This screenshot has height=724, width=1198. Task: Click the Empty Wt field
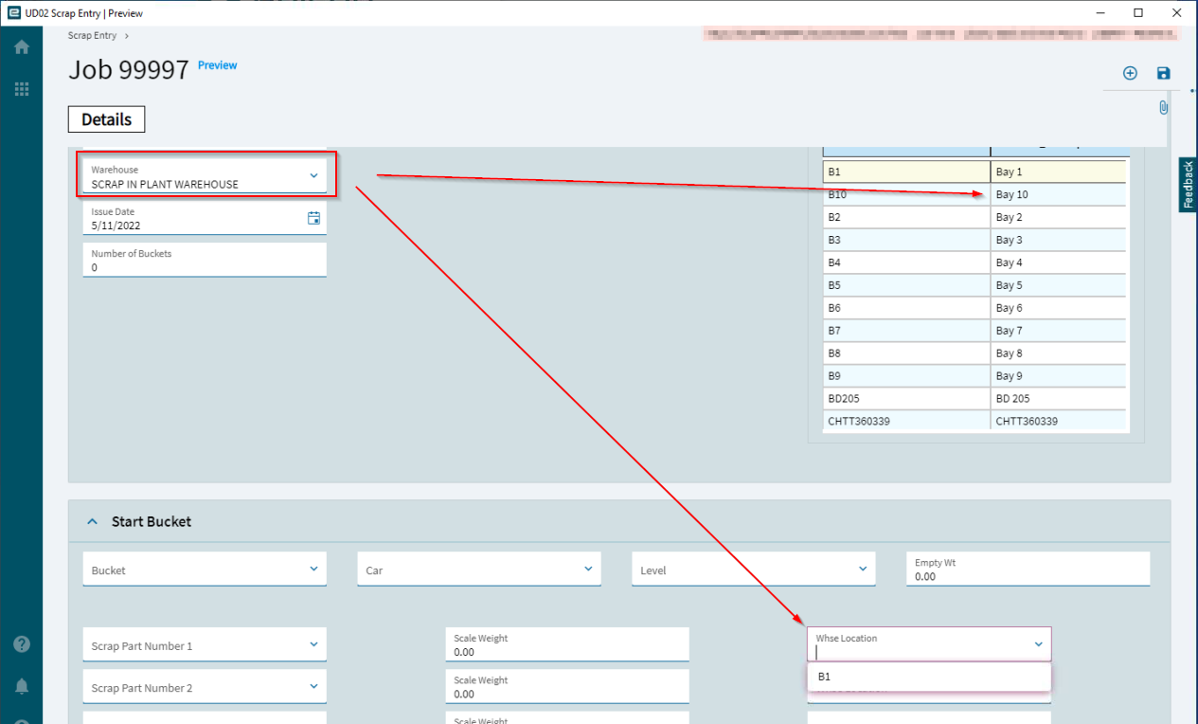pyautogui.click(x=1028, y=570)
